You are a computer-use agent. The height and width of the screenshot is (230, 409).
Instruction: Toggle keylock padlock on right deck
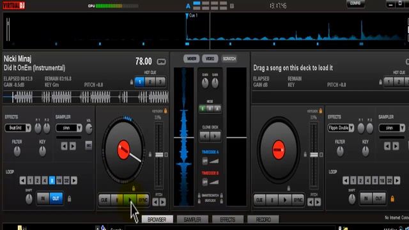(321, 111)
